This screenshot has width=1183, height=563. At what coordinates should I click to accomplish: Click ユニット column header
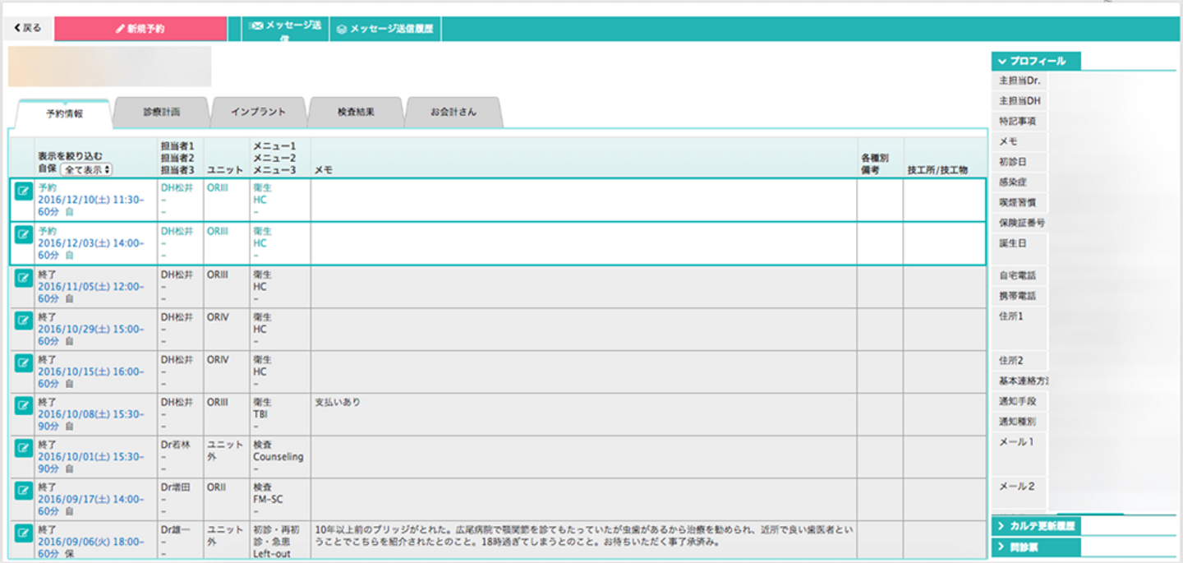pyautogui.click(x=225, y=170)
